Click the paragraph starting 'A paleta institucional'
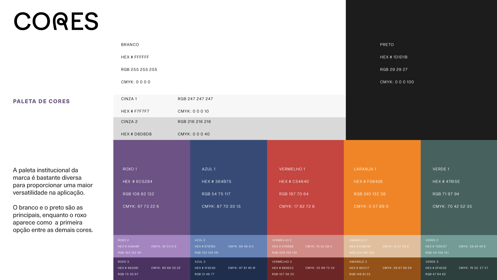This screenshot has width=497, height=280. (53, 181)
